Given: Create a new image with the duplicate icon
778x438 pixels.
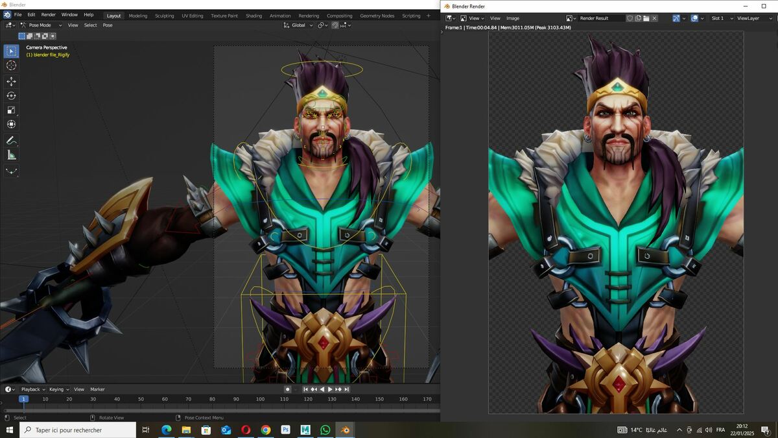Looking at the screenshot, I should click(638, 18).
